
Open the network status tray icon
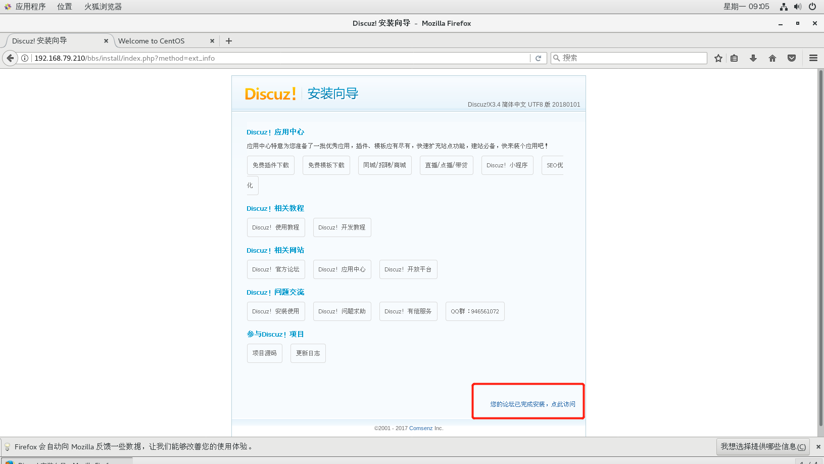784,7
